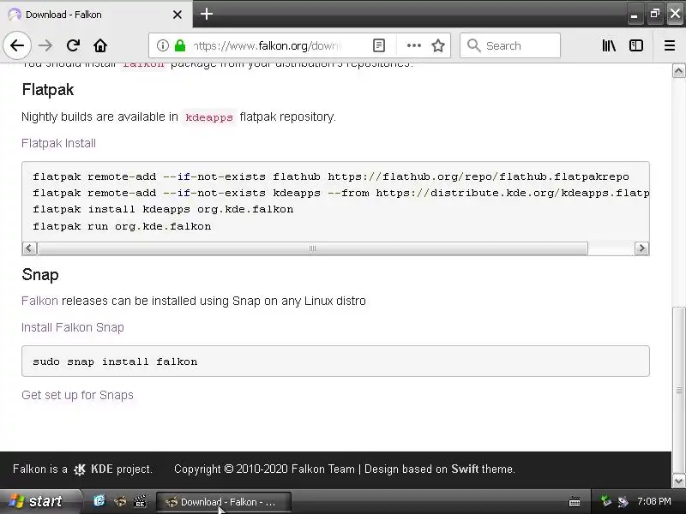Image resolution: width=686 pixels, height=514 pixels.
Task: Open the browser home page
Action: [100, 45]
